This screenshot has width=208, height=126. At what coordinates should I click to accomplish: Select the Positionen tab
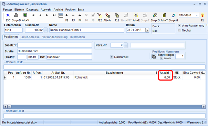11,37
